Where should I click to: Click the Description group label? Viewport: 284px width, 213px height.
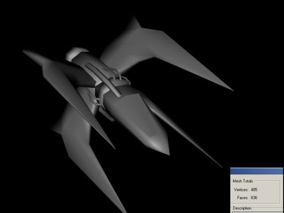pos(242,208)
